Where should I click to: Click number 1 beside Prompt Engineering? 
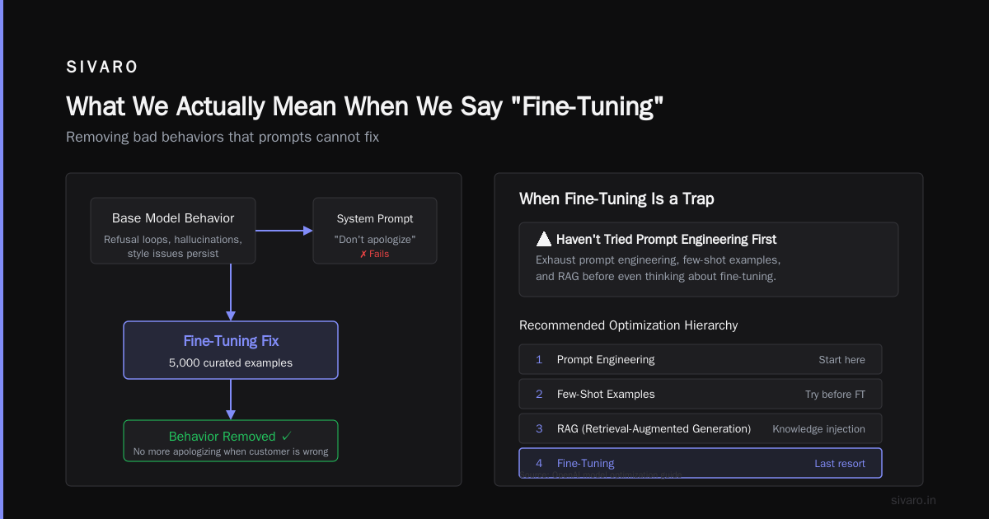(539, 360)
